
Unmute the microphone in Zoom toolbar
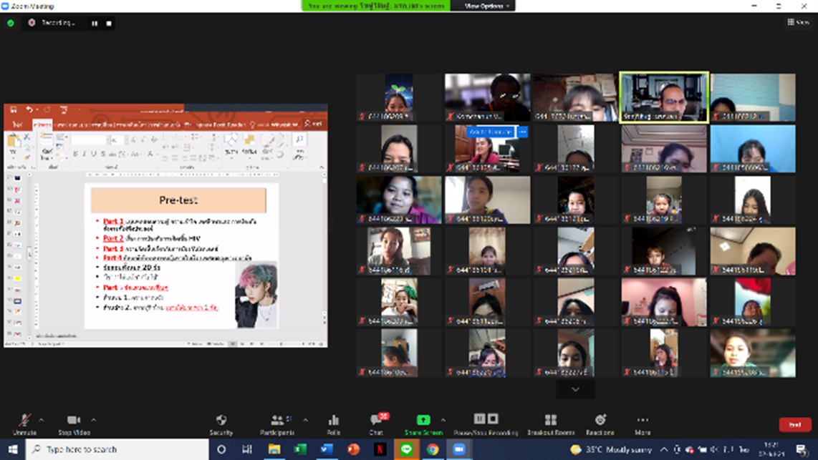[x=24, y=422]
